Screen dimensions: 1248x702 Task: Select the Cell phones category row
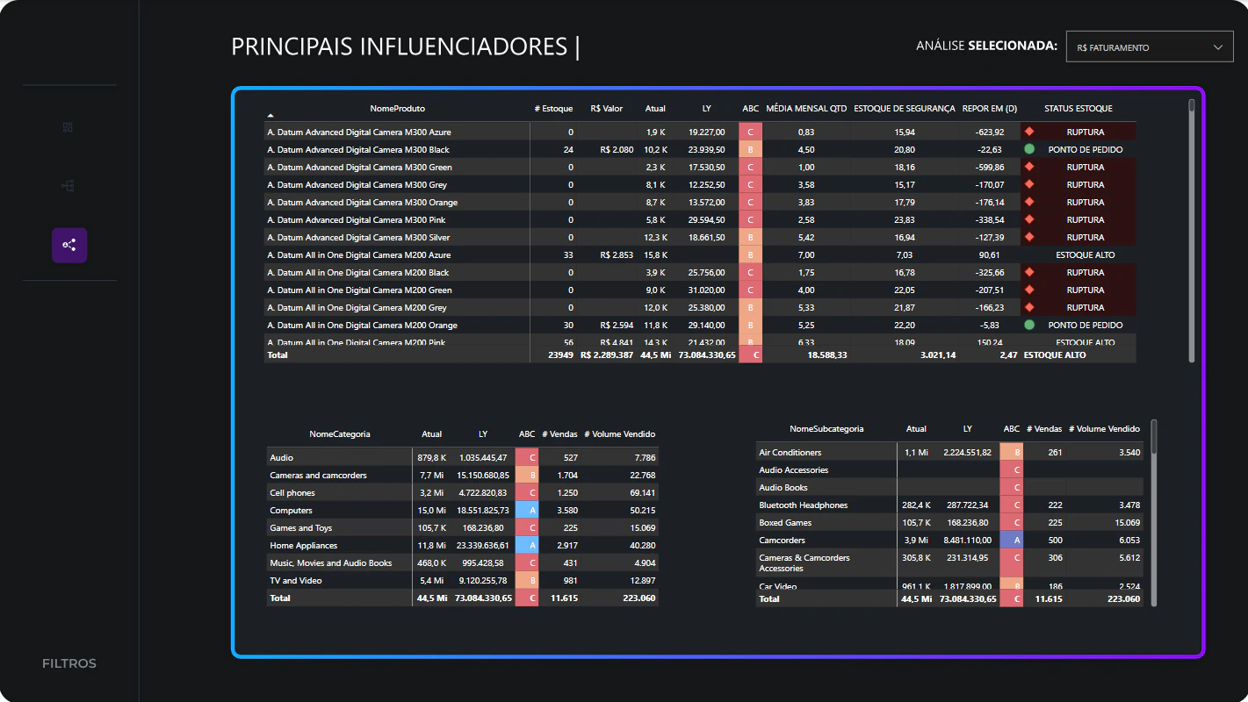coord(462,492)
